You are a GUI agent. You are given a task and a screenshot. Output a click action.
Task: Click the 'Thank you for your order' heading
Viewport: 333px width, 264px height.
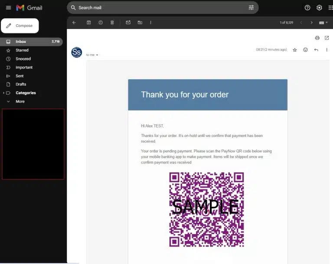pos(185,95)
